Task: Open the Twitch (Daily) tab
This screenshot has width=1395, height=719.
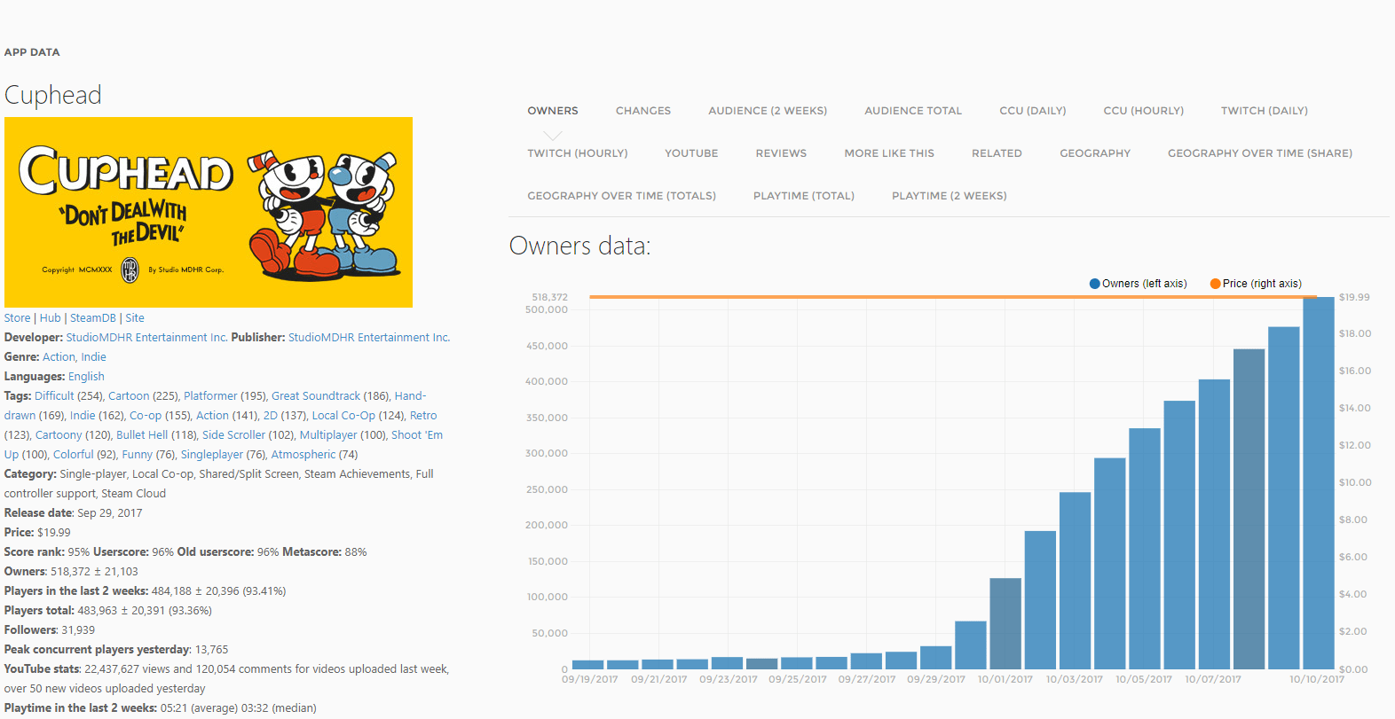Action: (1265, 111)
